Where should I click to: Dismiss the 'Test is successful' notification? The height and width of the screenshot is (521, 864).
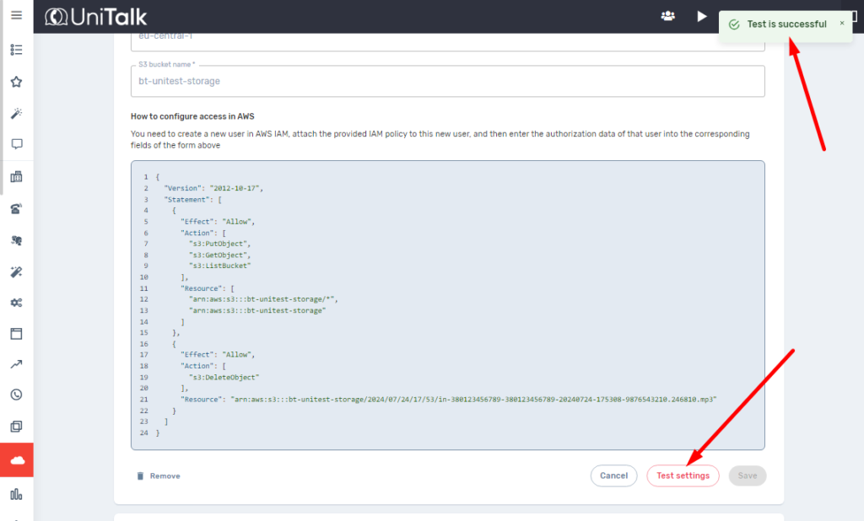coord(841,24)
